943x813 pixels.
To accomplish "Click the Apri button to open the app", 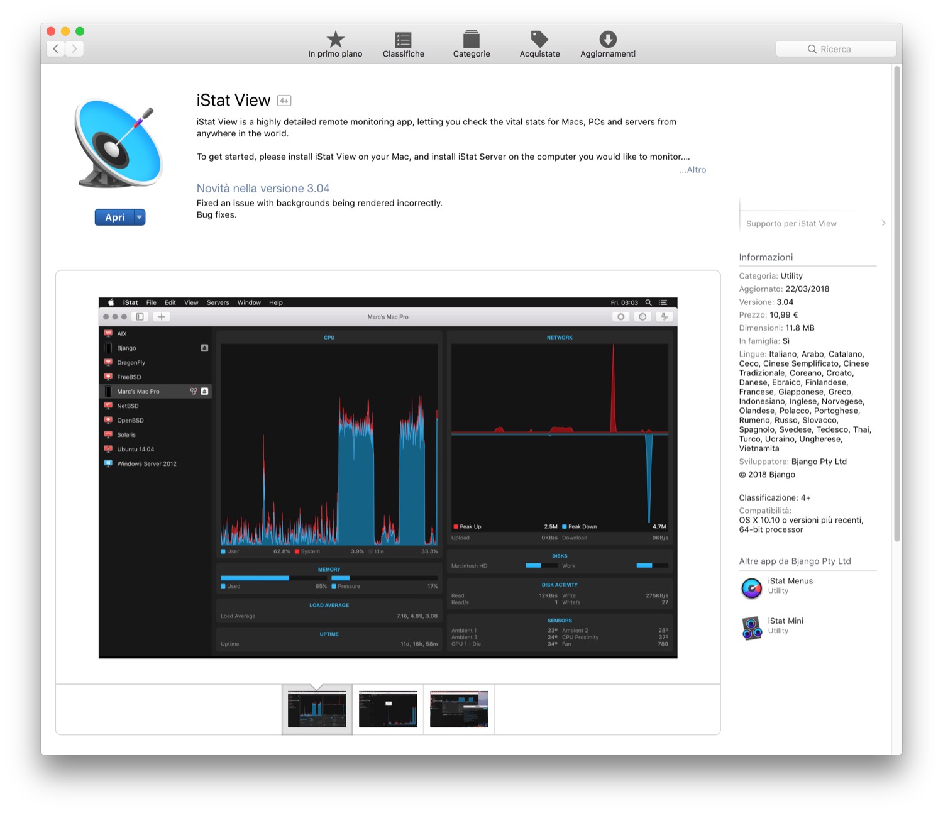I will point(114,217).
